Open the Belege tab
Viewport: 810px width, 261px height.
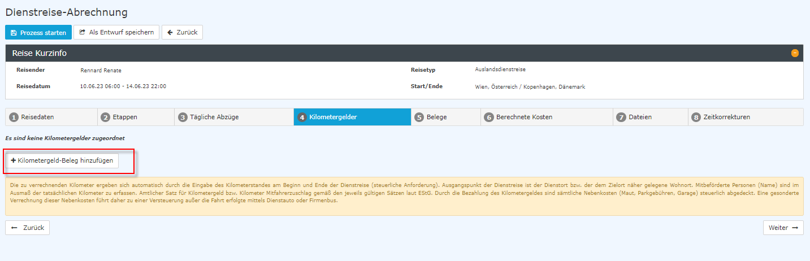[445, 117]
